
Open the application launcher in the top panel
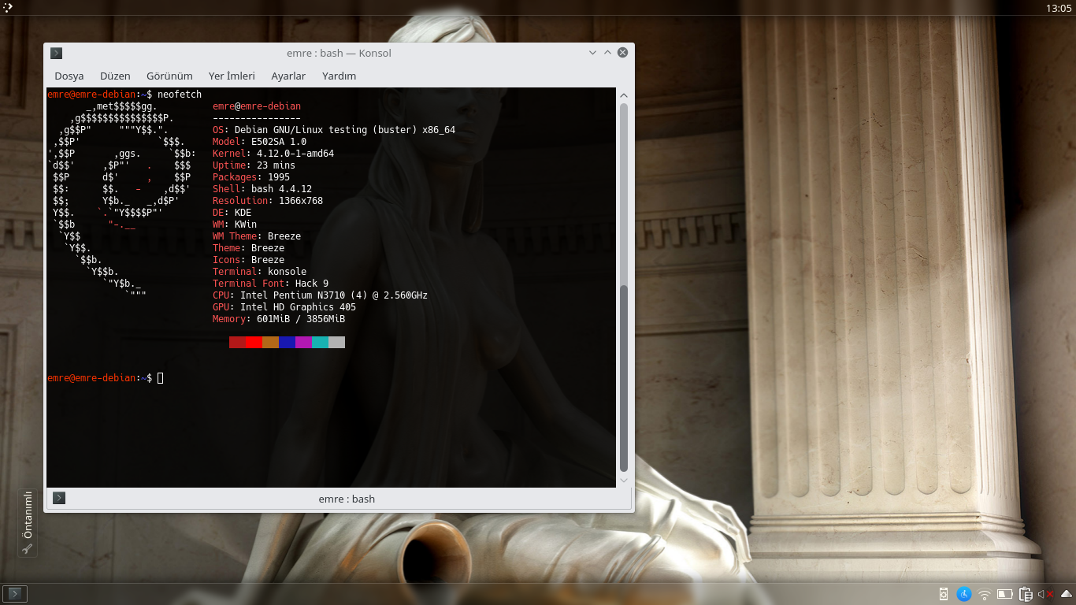pyautogui.click(x=6, y=8)
